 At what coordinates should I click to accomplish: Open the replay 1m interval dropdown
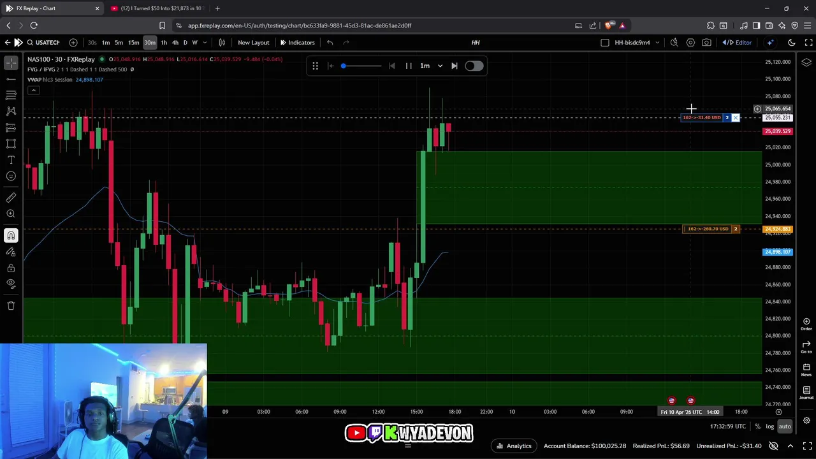(431, 66)
